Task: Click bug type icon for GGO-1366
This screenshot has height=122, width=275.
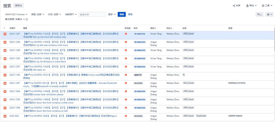Action: point(5,42)
